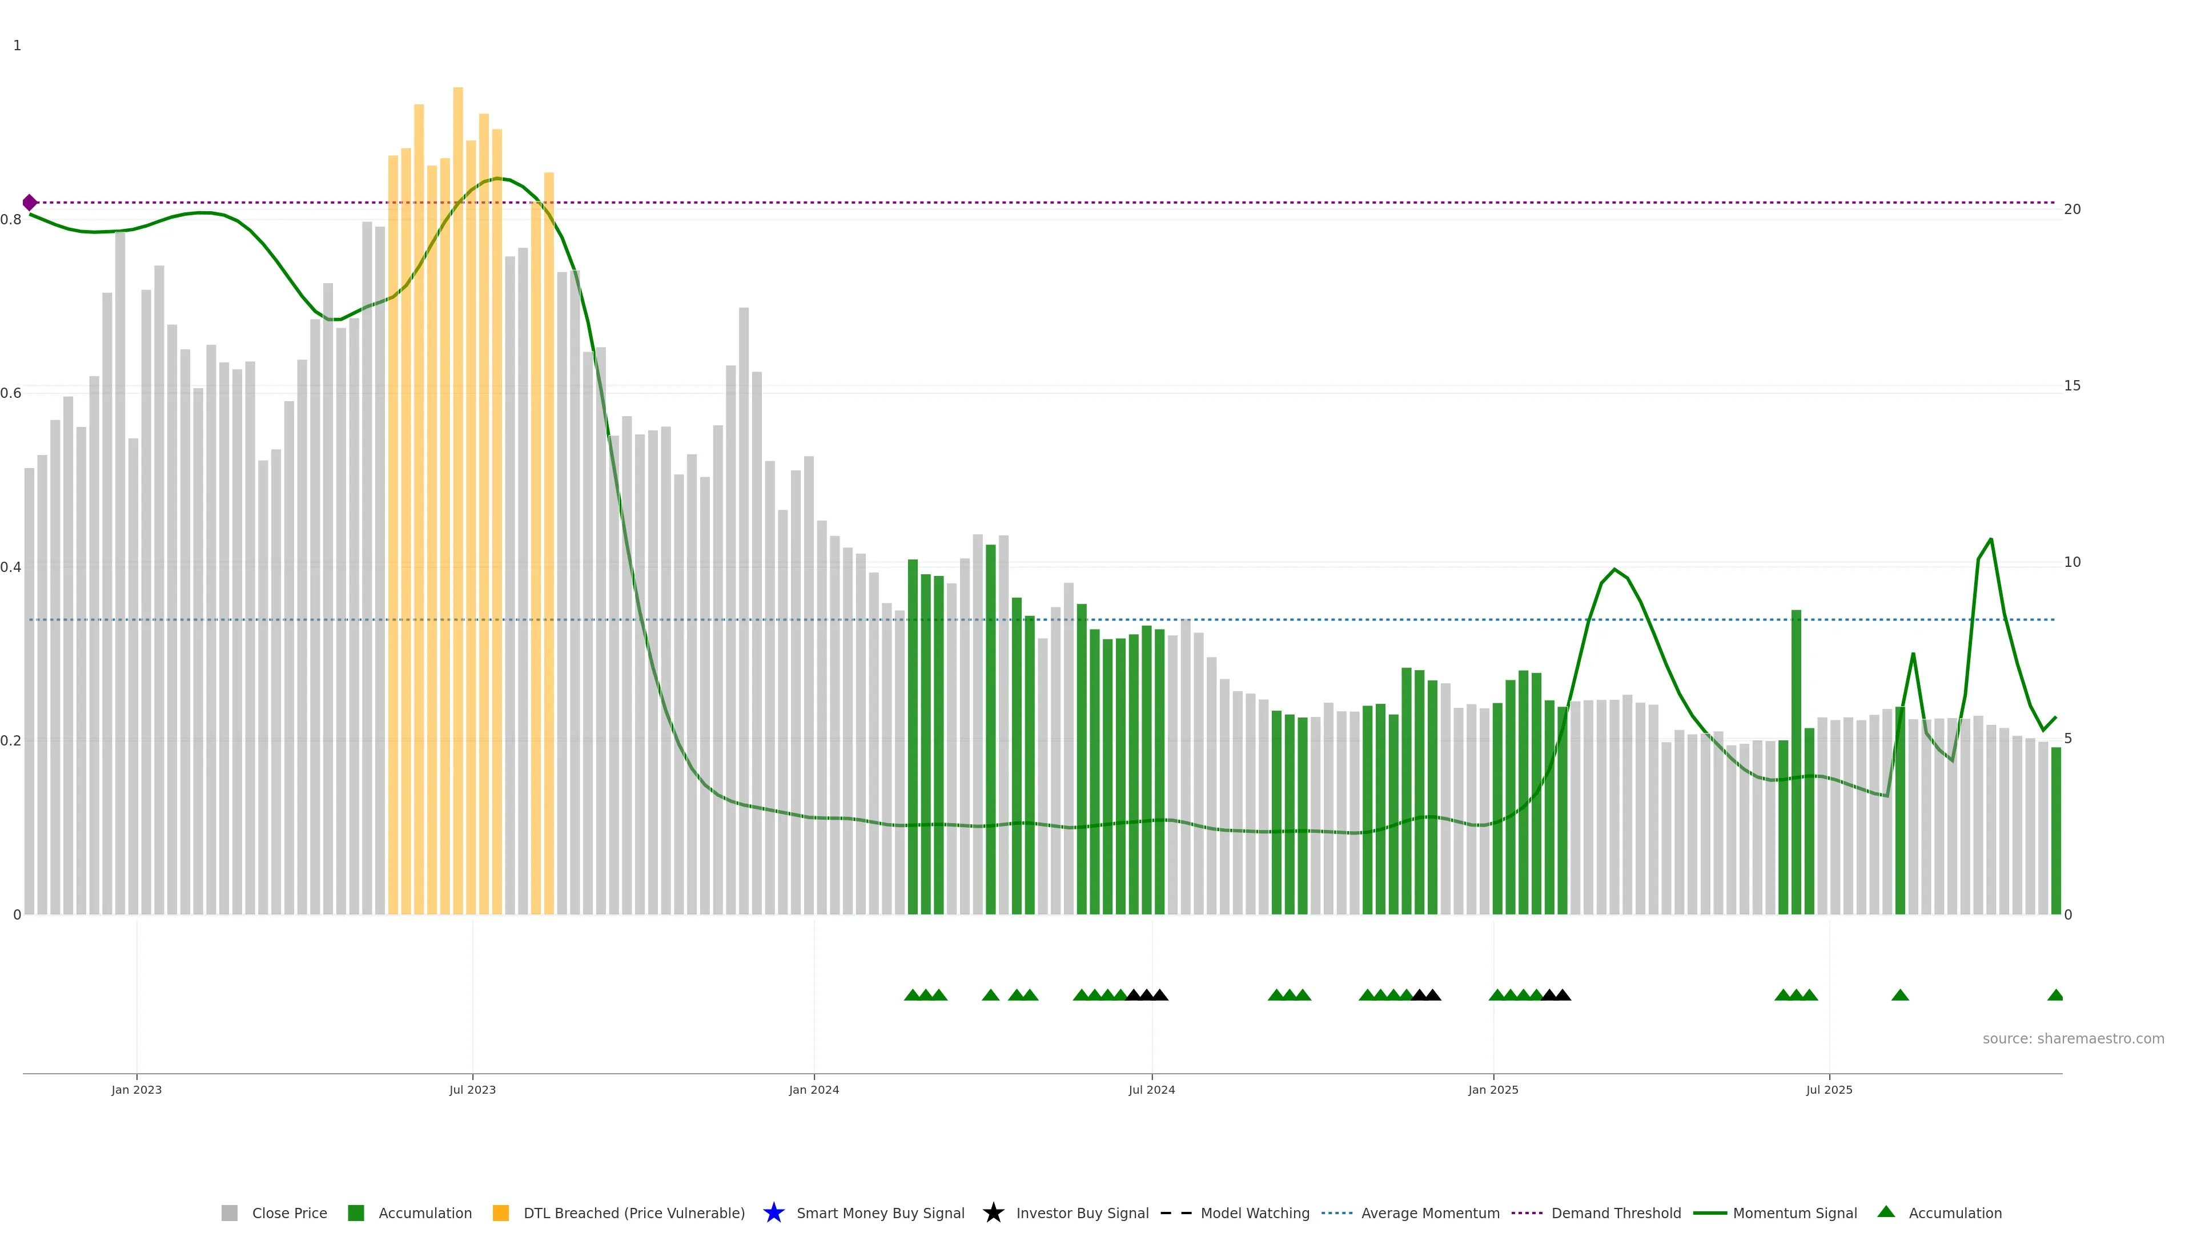Toggle the Smart Money Buy Signal label

[x=880, y=1212]
